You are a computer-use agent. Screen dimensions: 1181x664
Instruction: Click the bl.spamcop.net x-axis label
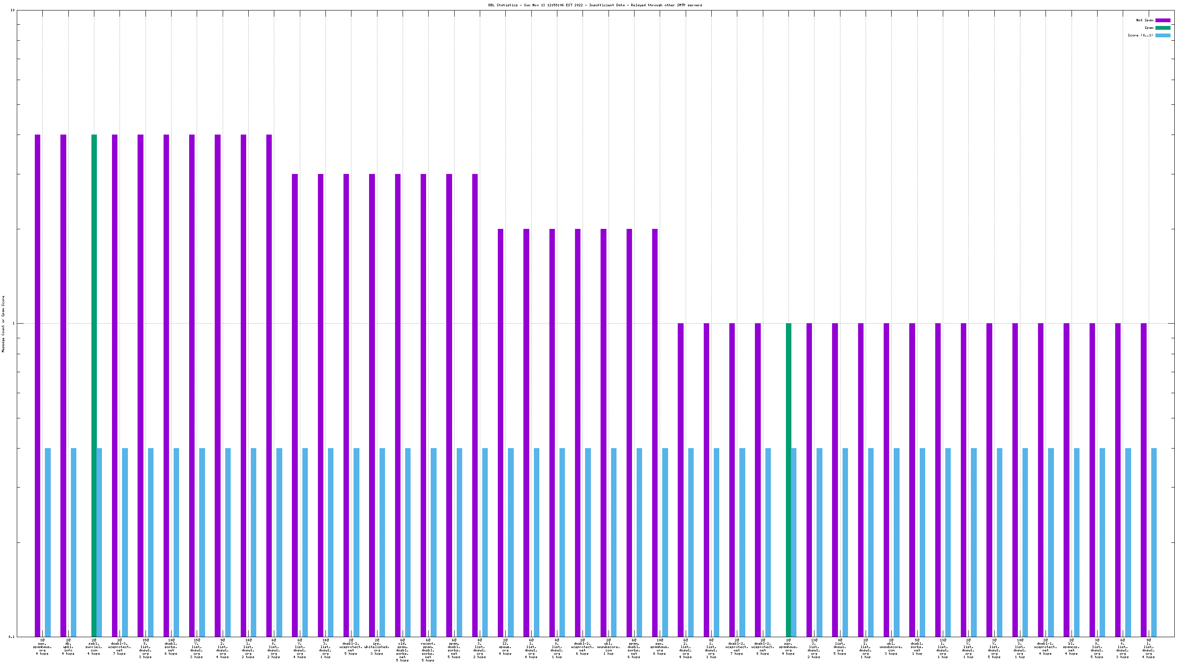pos(1072,646)
